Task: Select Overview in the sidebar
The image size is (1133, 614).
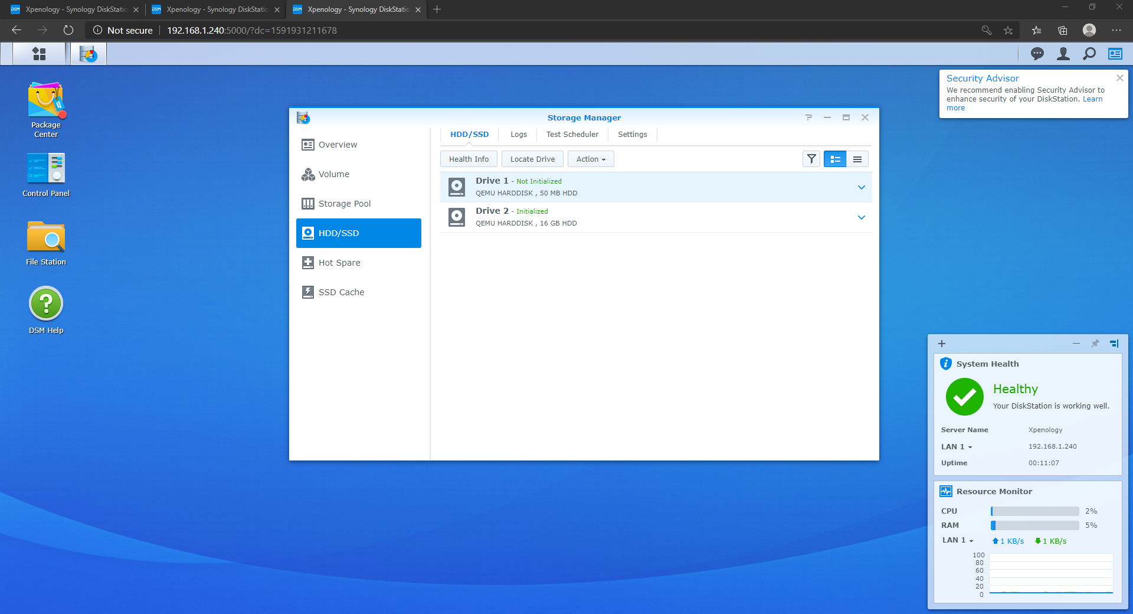Action: click(x=359, y=145)
